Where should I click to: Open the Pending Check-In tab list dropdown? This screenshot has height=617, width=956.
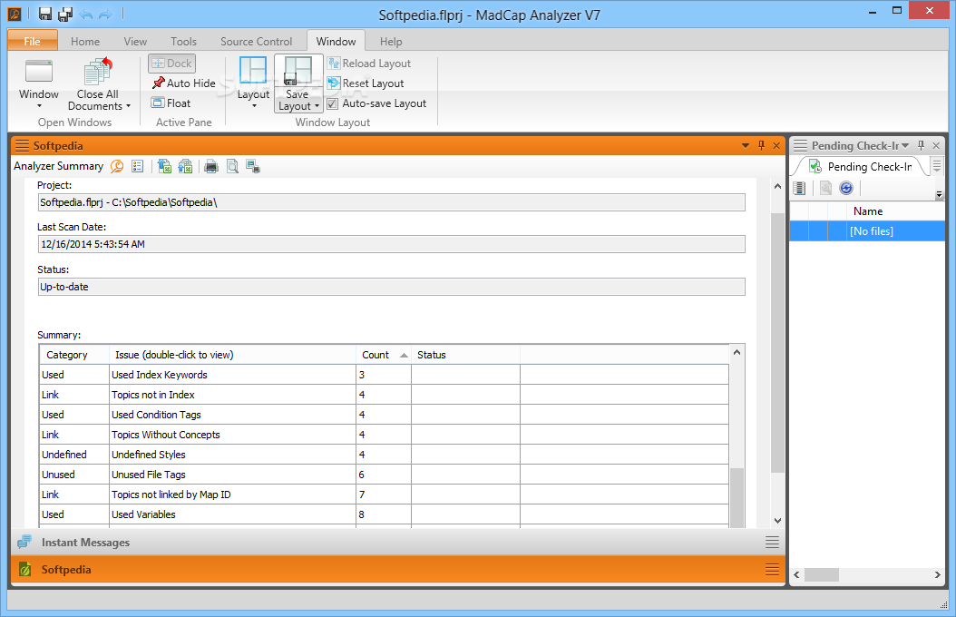937,166
